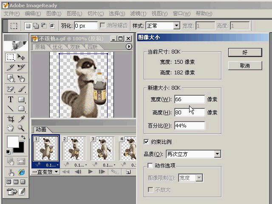Screen dimensions: 272x204
Task: Select the Zoom magnifier tool
Action: point(21,128)
